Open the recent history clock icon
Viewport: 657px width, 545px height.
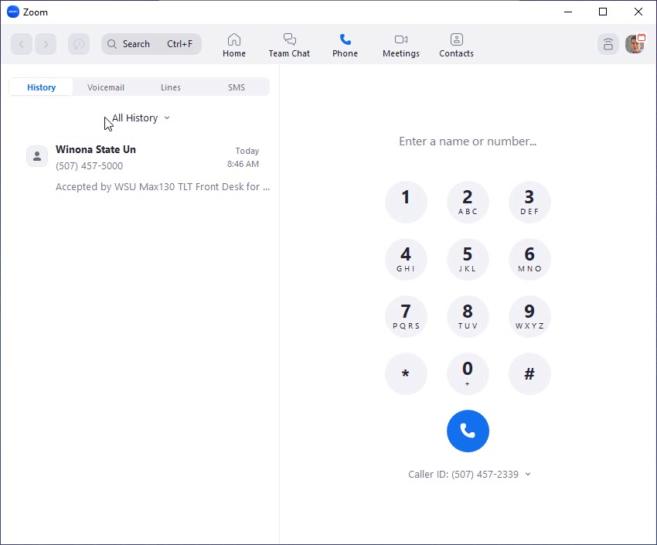point(79,44)
